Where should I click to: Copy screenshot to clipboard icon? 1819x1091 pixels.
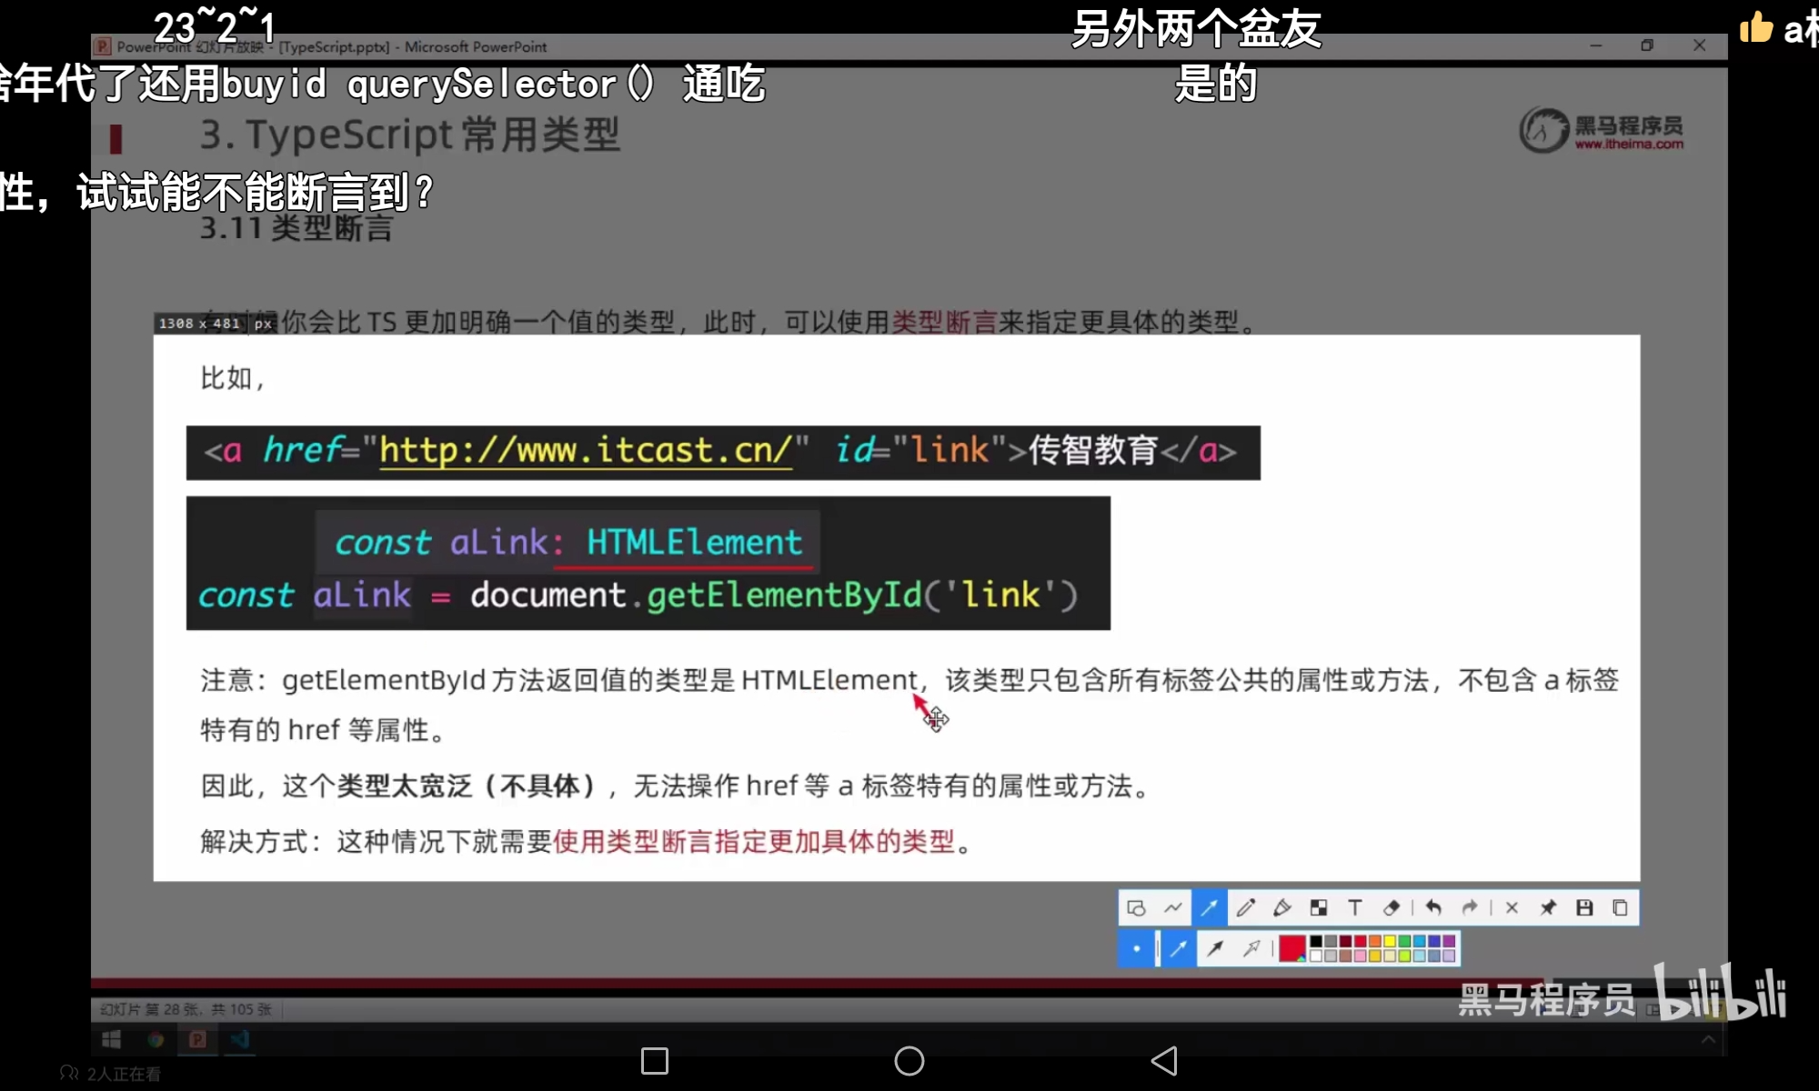1620,907
